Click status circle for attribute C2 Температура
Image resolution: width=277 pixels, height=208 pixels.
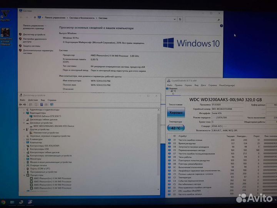[169, 178]
